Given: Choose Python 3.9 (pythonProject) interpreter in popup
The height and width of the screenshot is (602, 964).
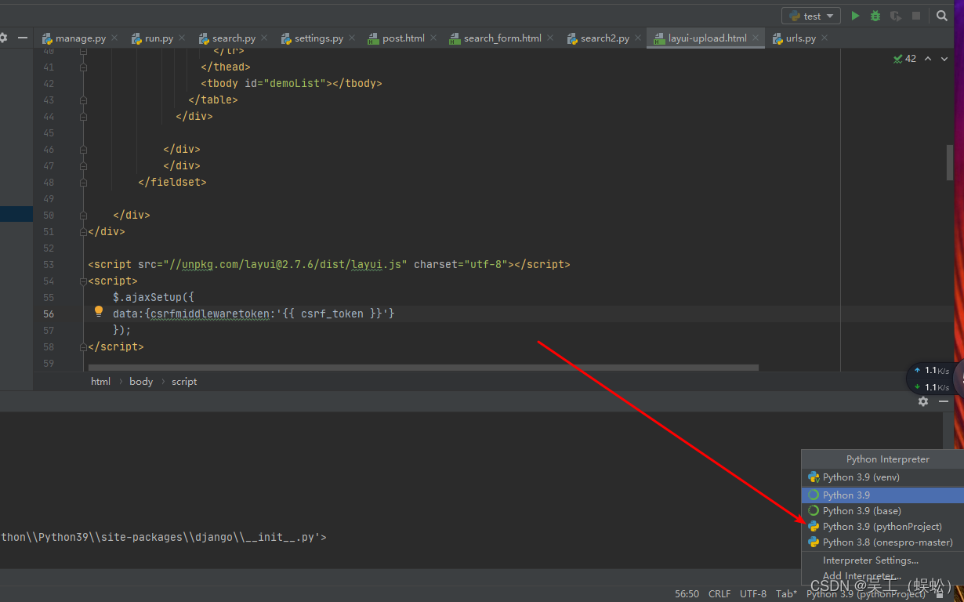Looking at the screenshot, I should point(882,526).
